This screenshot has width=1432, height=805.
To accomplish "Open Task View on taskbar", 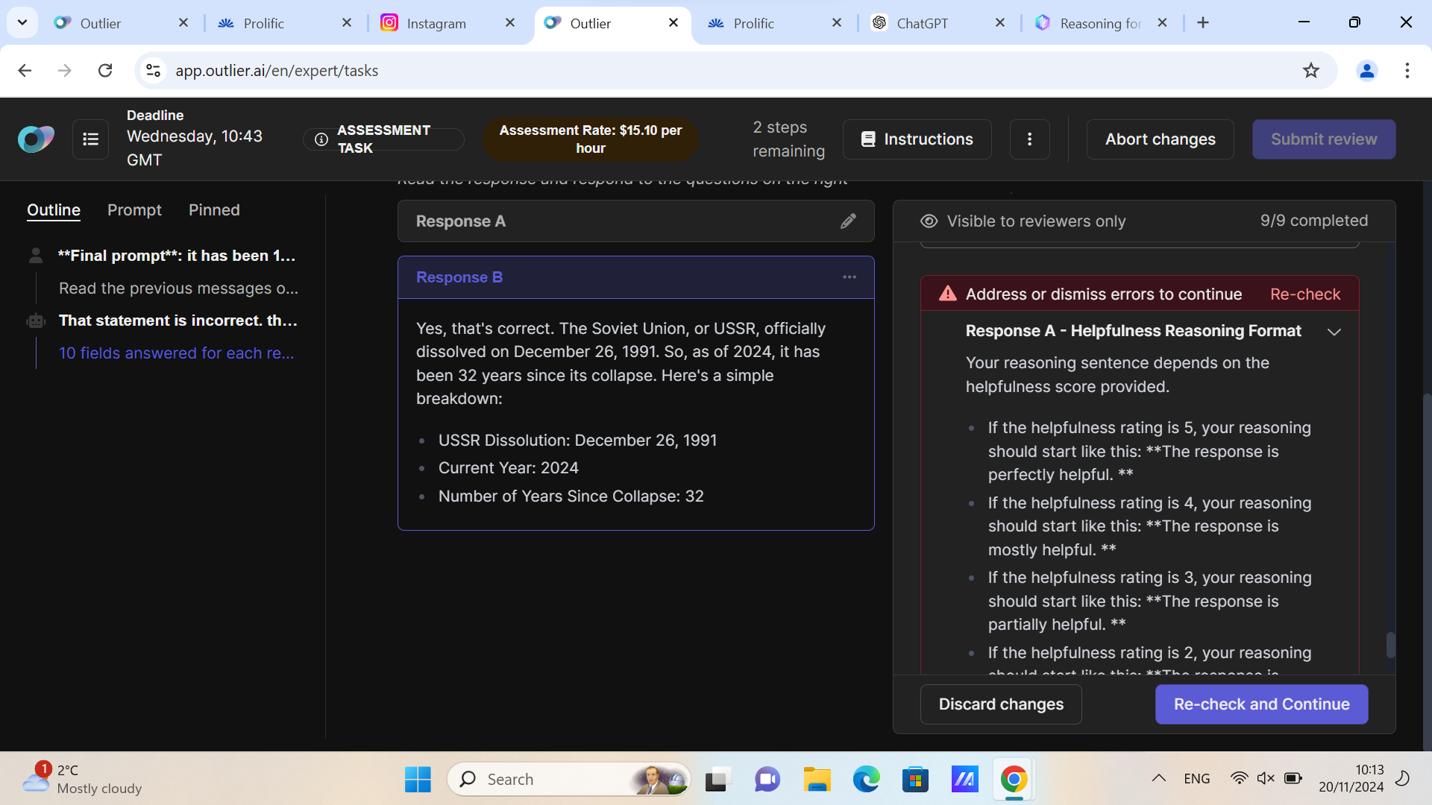I will 717,780.
